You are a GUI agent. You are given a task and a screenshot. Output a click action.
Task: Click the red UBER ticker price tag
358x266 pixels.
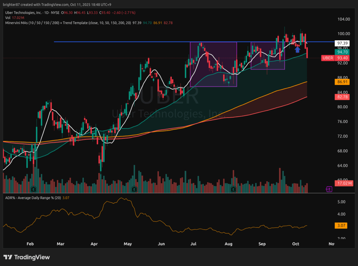[328, 58]
